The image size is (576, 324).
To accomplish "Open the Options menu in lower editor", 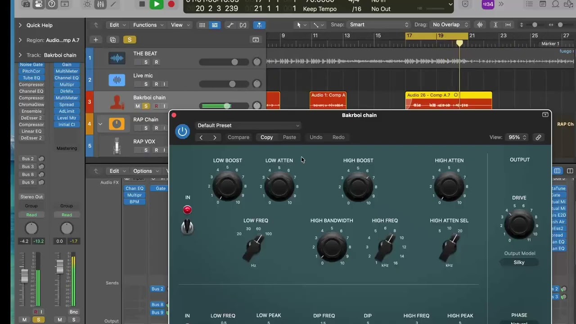I will [145, 171].
